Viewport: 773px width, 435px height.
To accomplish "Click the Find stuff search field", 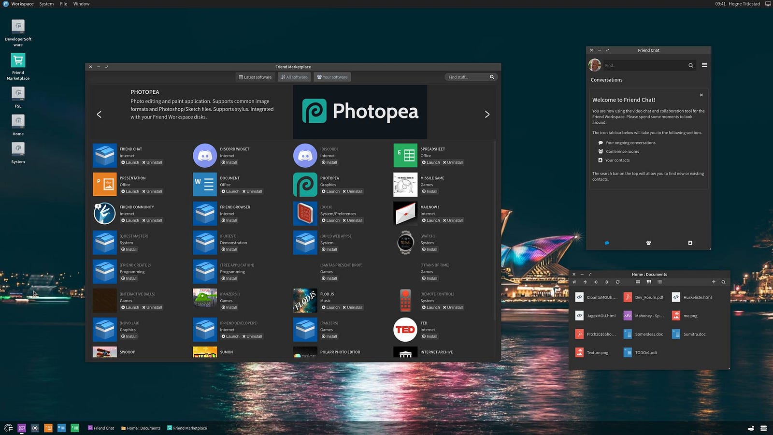I will point(467,77).
